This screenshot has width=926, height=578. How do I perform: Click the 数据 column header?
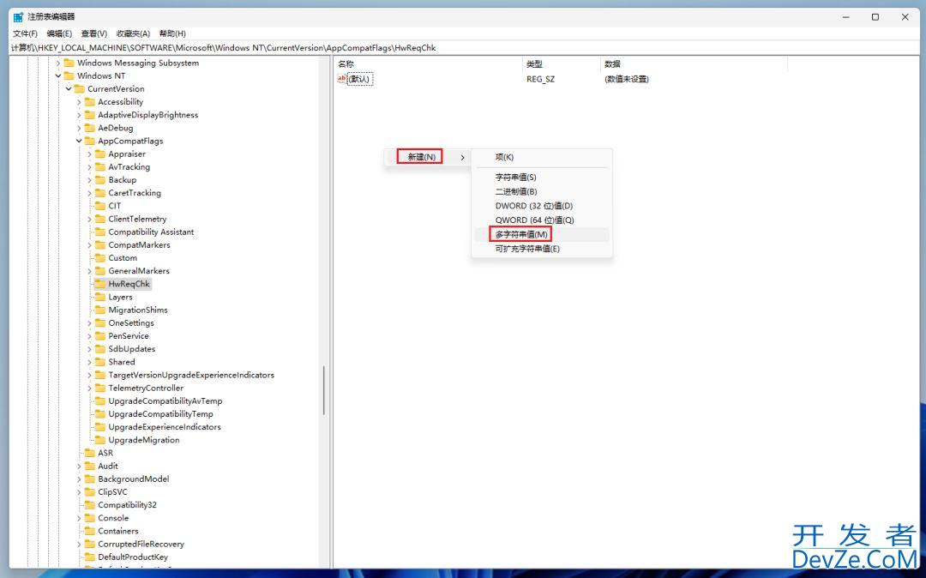694,63
